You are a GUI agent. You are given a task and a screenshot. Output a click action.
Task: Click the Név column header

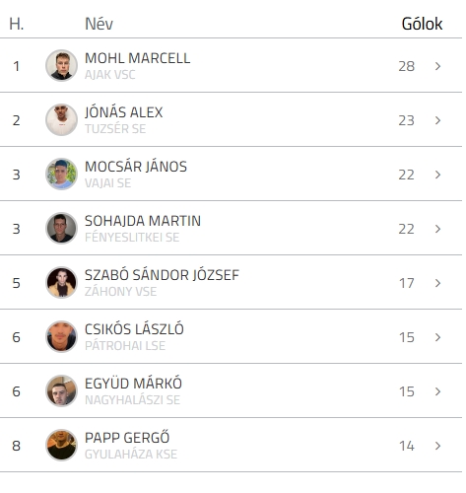click(x=99, y=24)
